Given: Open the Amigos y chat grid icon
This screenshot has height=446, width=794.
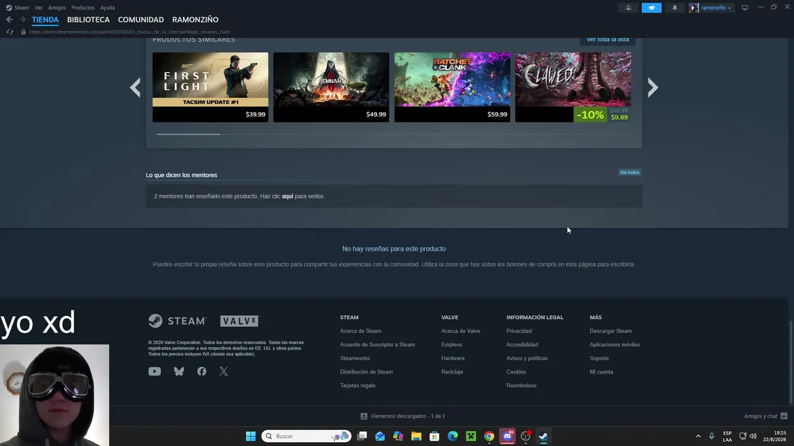Looking at the screenshot, I should [784, 416].
